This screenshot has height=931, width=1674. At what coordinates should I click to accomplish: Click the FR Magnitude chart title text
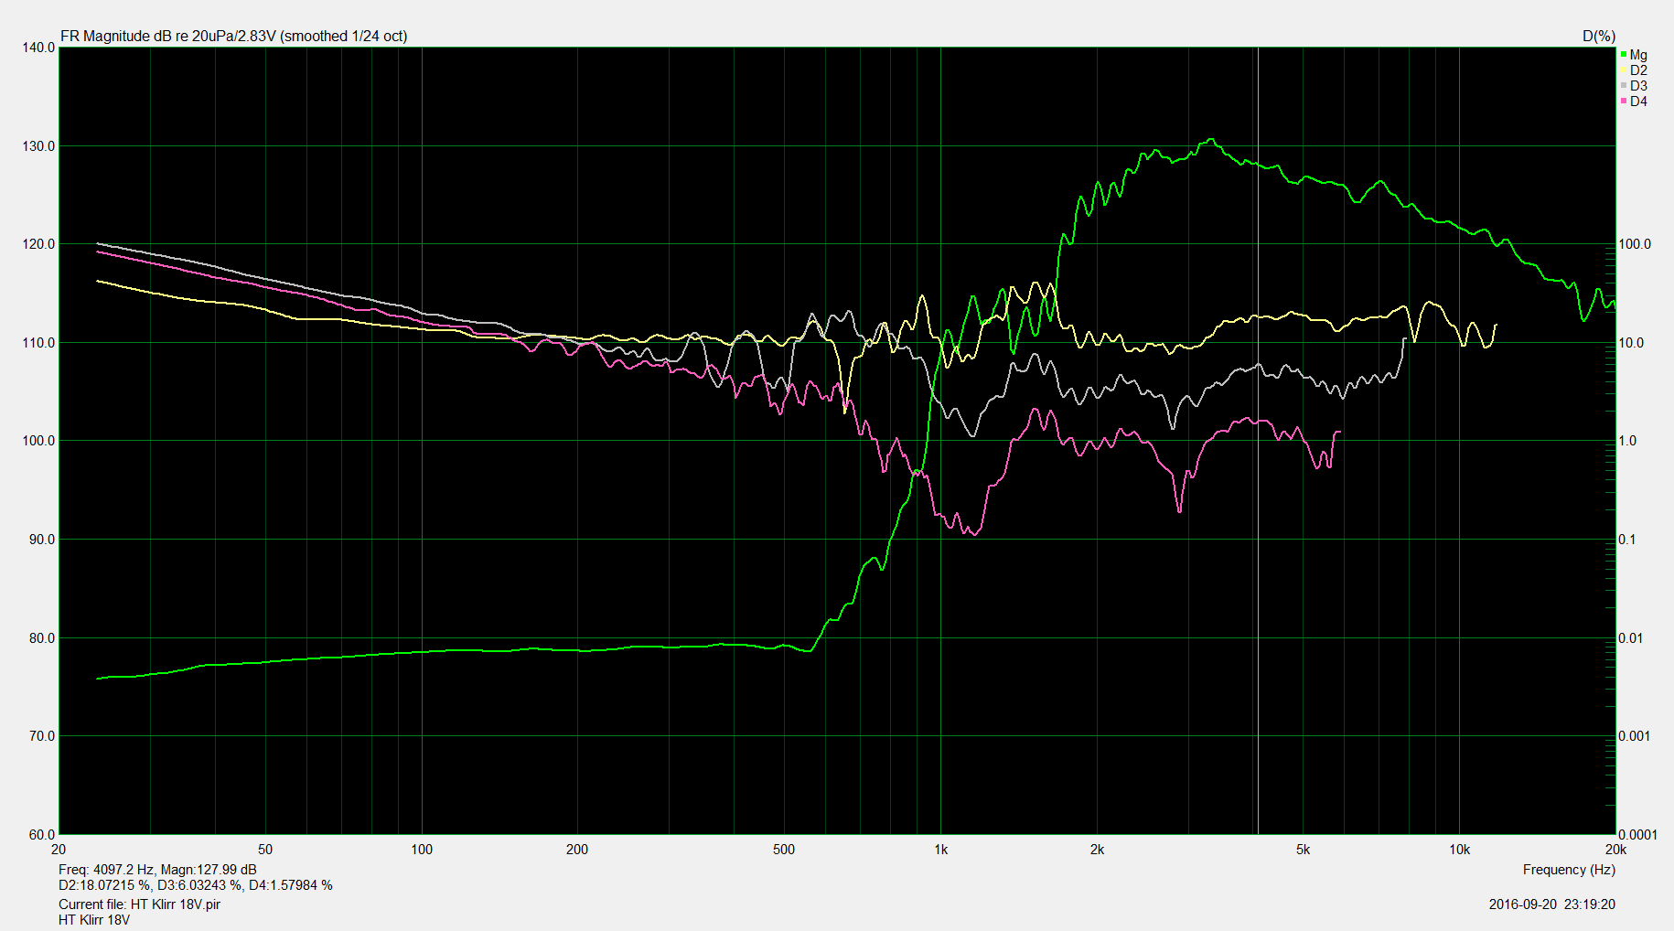233,37
